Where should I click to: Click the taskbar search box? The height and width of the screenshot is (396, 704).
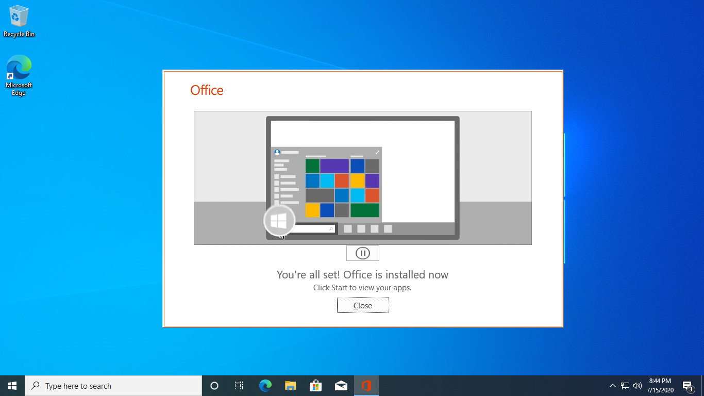coord(113,386)
